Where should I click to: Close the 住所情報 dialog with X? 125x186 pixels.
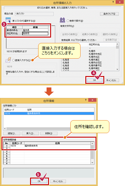(x=92, y=100)
